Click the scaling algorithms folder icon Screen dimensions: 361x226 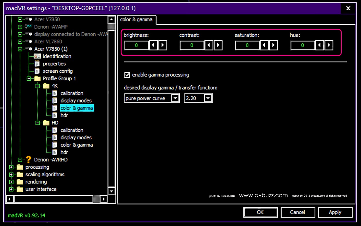(x=20, y=174)
